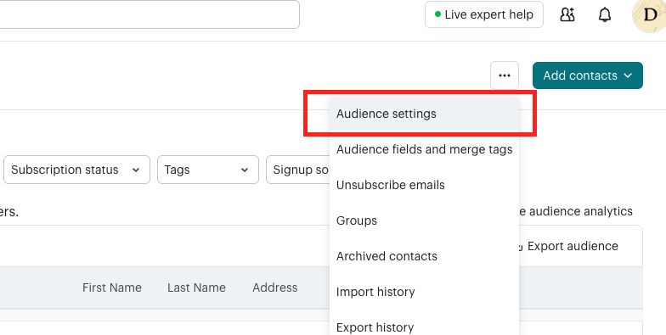Open the Subscription status dropdown
666x335 pixels.
[x=76, y=170]
